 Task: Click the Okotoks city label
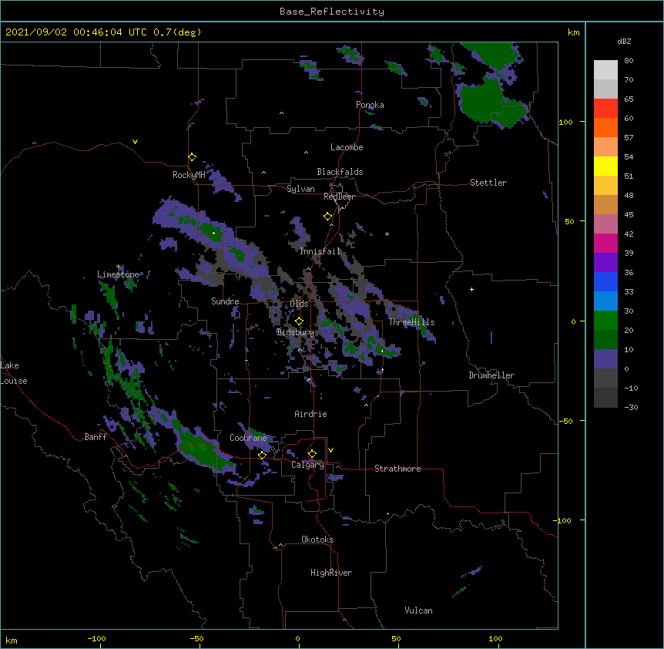pos(317,540)
